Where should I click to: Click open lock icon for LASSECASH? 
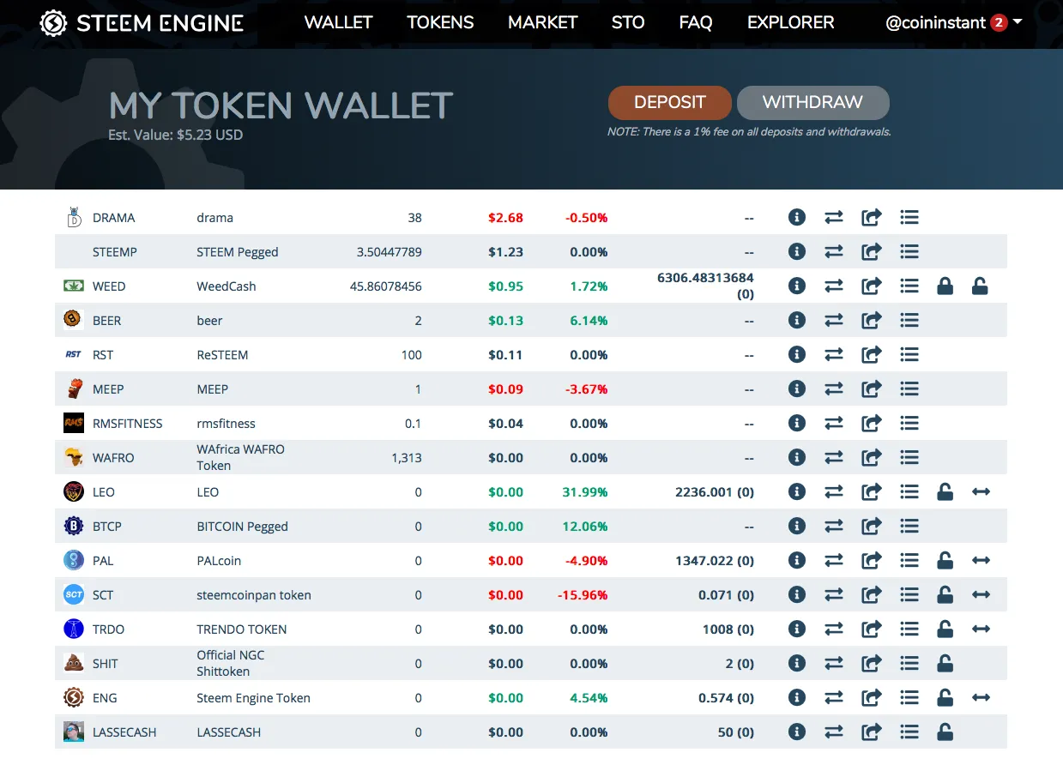tap(945, 732)
